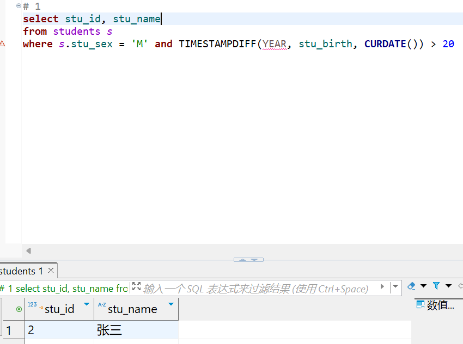
Task: Open the stu_id column sort/filter arrow
Action: [x=86, y=304]
